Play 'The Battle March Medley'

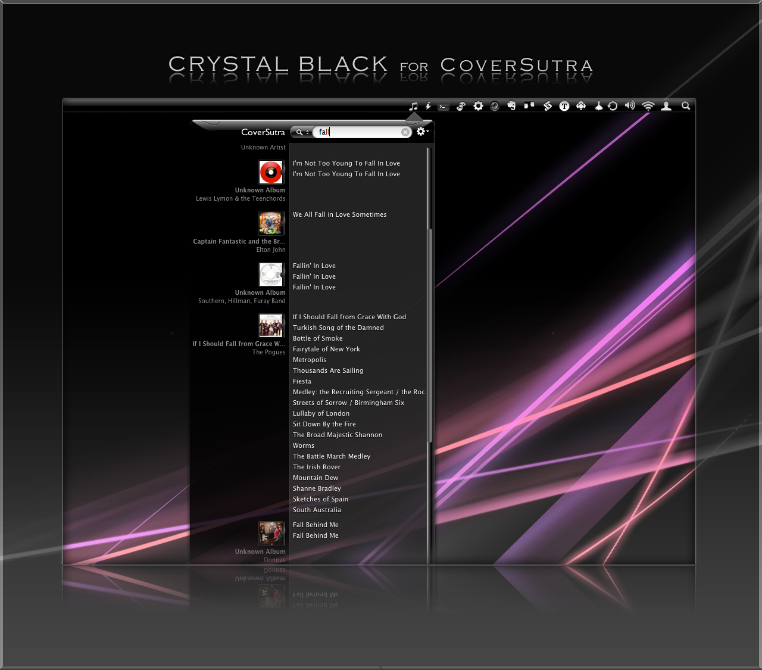[x=331, y=456]
